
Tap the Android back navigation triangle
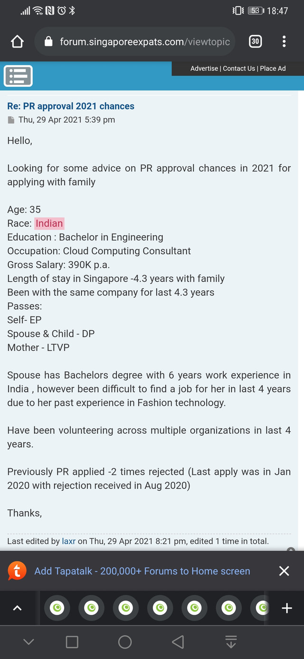[178, 642]
